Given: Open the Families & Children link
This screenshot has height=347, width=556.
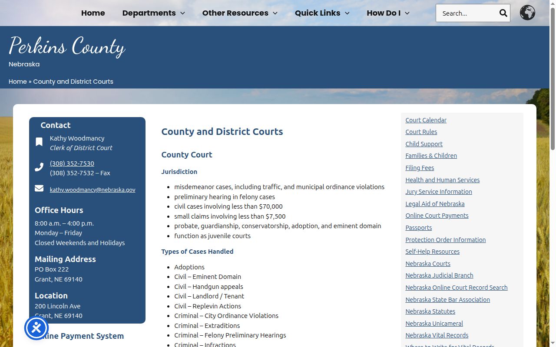Looking at the screenshot, I should pyautogui.click(x=431, y=156).
